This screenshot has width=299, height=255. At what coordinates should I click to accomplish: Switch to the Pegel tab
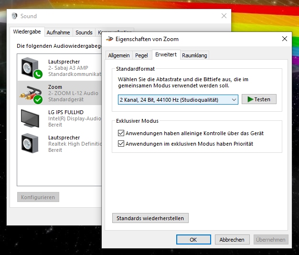point(141,55)
